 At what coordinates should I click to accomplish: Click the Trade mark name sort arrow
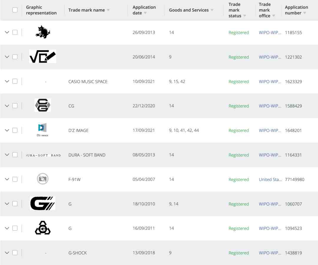click(x=108, y=10)
